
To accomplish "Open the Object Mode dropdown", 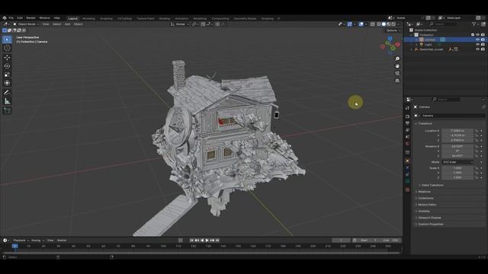I will click(26, 24).
